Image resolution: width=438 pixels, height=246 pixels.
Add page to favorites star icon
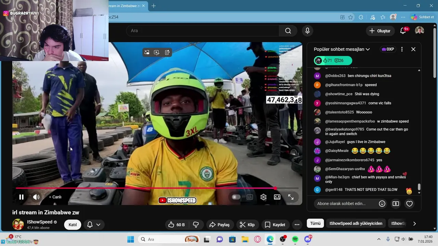coord(350,17)
